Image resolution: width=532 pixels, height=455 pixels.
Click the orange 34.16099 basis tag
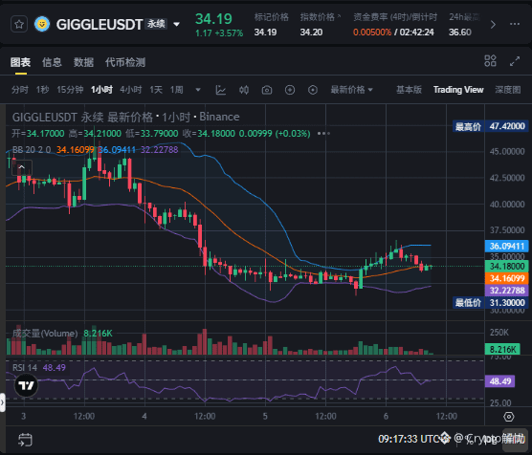[506, 278]
